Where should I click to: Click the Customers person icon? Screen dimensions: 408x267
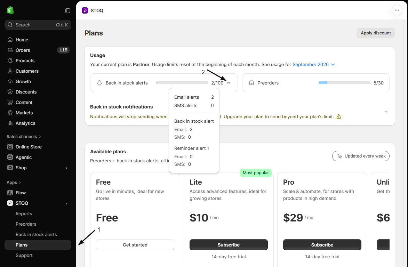(x=10, y=71)
